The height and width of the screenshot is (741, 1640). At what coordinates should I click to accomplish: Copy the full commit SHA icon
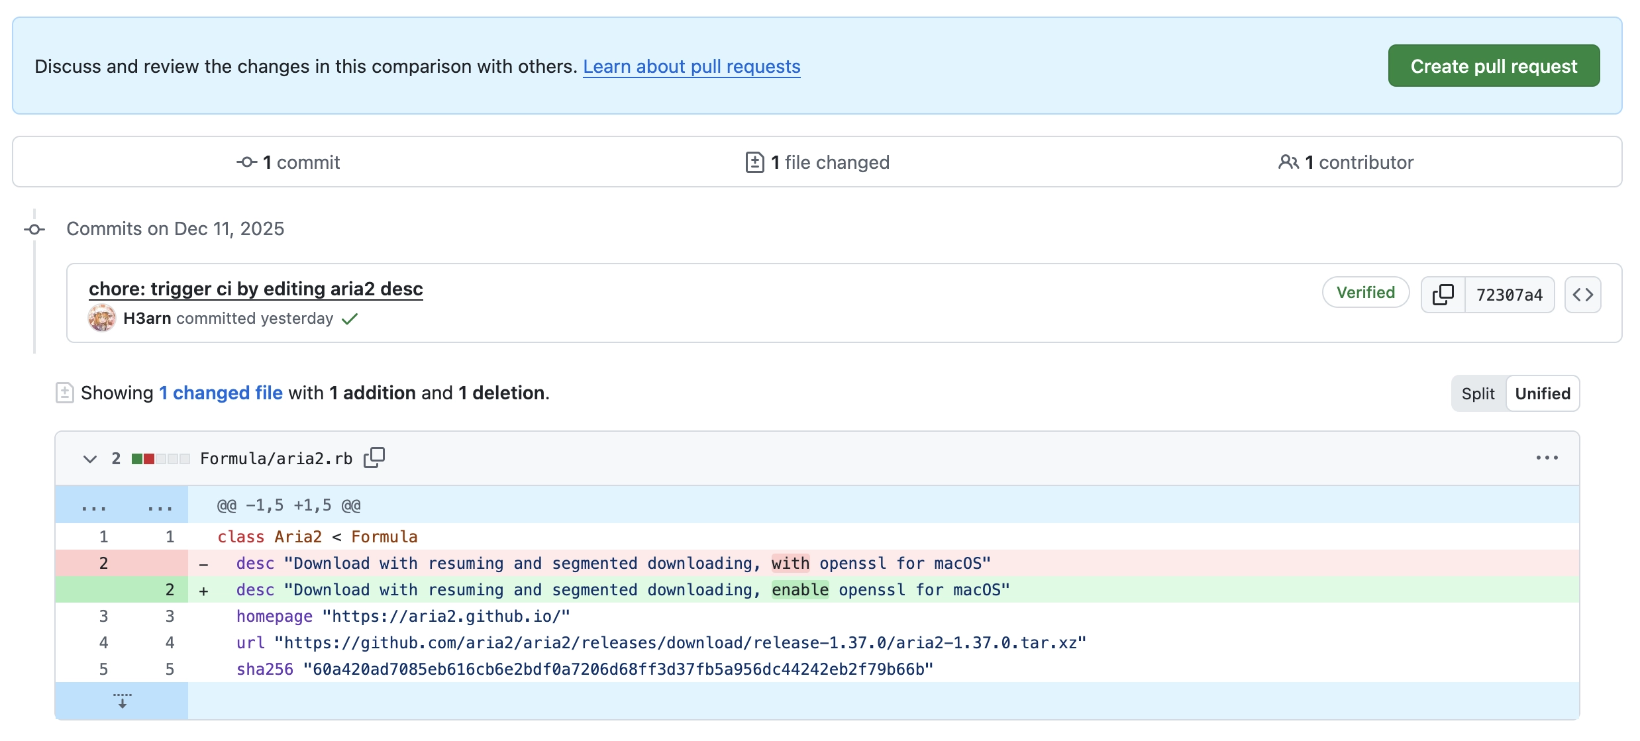click(1443, 295)
